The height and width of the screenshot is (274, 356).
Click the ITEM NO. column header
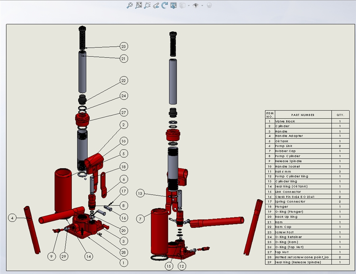[270, 115]
